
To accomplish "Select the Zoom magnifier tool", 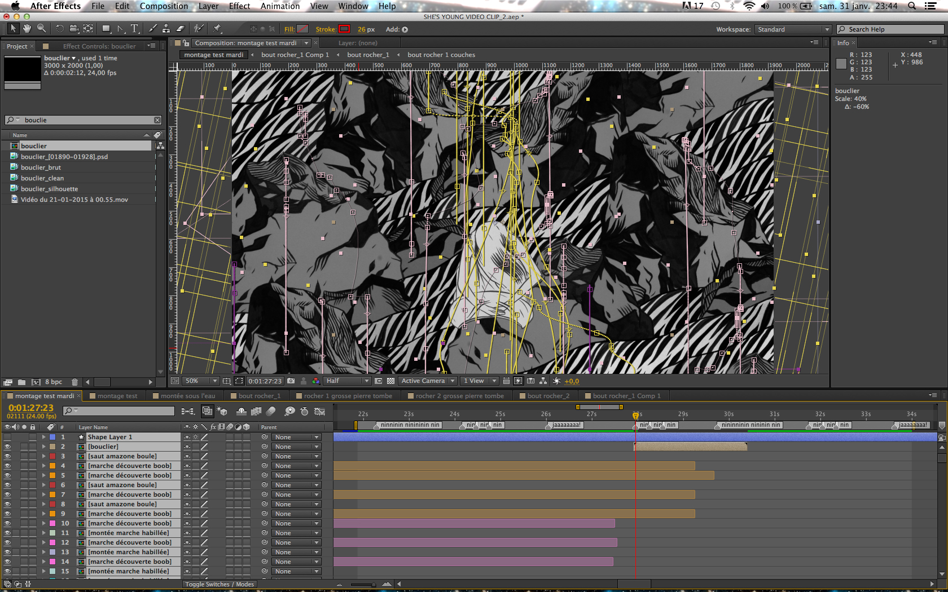I will click(41, 28).
